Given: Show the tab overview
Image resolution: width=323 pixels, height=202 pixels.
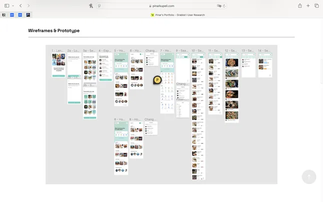Looking at the screenshot, I should tap(316, 6).
